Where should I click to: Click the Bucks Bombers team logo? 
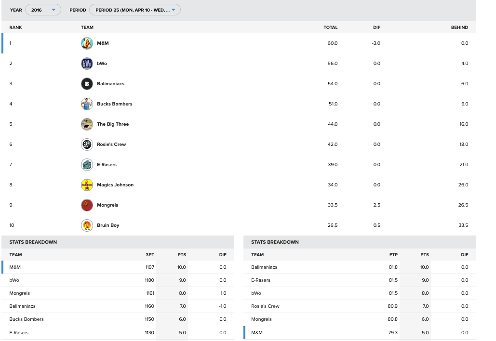pos(87,104)
